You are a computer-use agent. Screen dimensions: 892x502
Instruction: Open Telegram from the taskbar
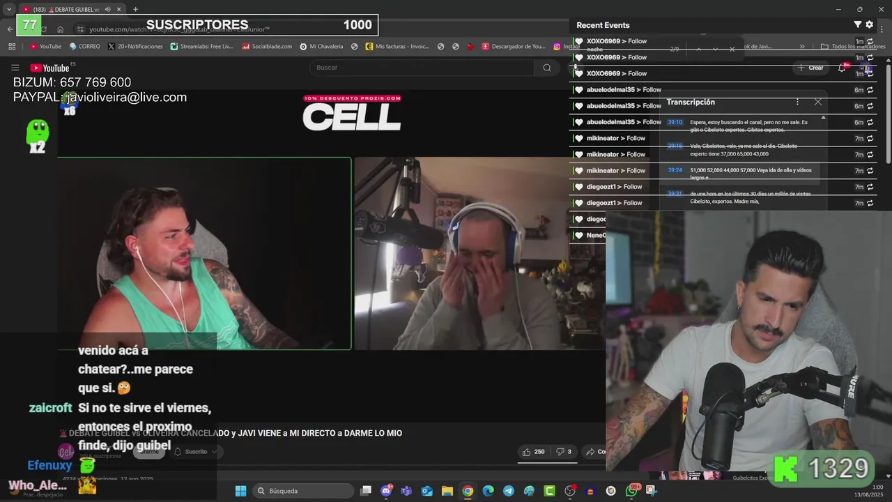(509, 491)
